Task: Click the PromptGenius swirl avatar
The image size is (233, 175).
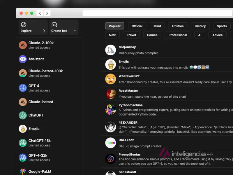Action: click(x=111, y=159)
